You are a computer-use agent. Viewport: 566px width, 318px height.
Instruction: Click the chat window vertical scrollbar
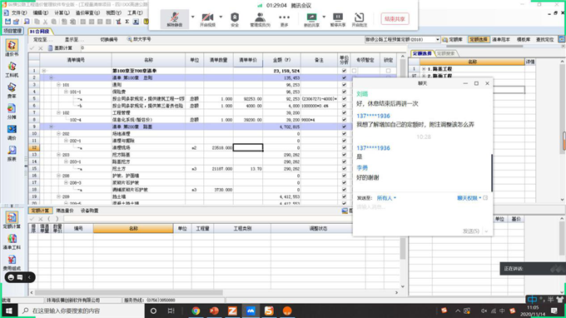pyautogui.click(x=492, y=172)
